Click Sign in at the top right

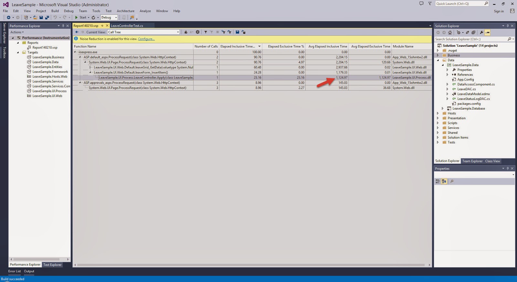[499, 11]
